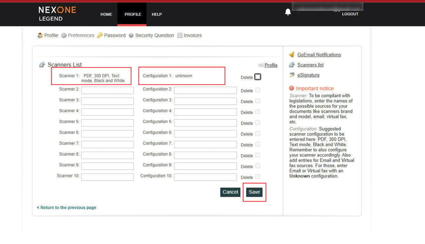The width and height of the screenshot is (425, 244).
Task: Click the GoEmail Notifications icon in sidebar
Action: coord(292,55)
